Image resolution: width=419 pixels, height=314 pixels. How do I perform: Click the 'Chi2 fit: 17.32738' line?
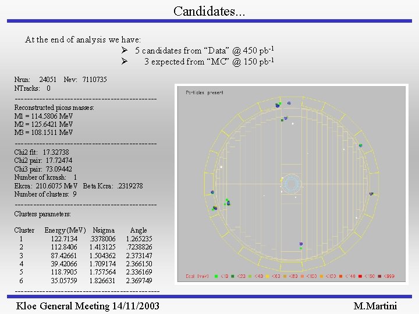pos(42,152)
